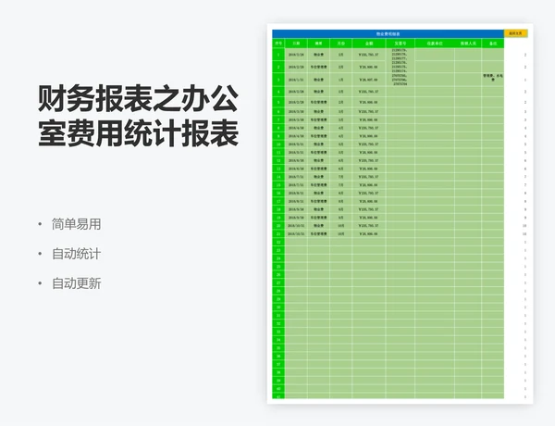
Task: Select the 物业费 cell in row 4
Action: [x=318, y=92]
